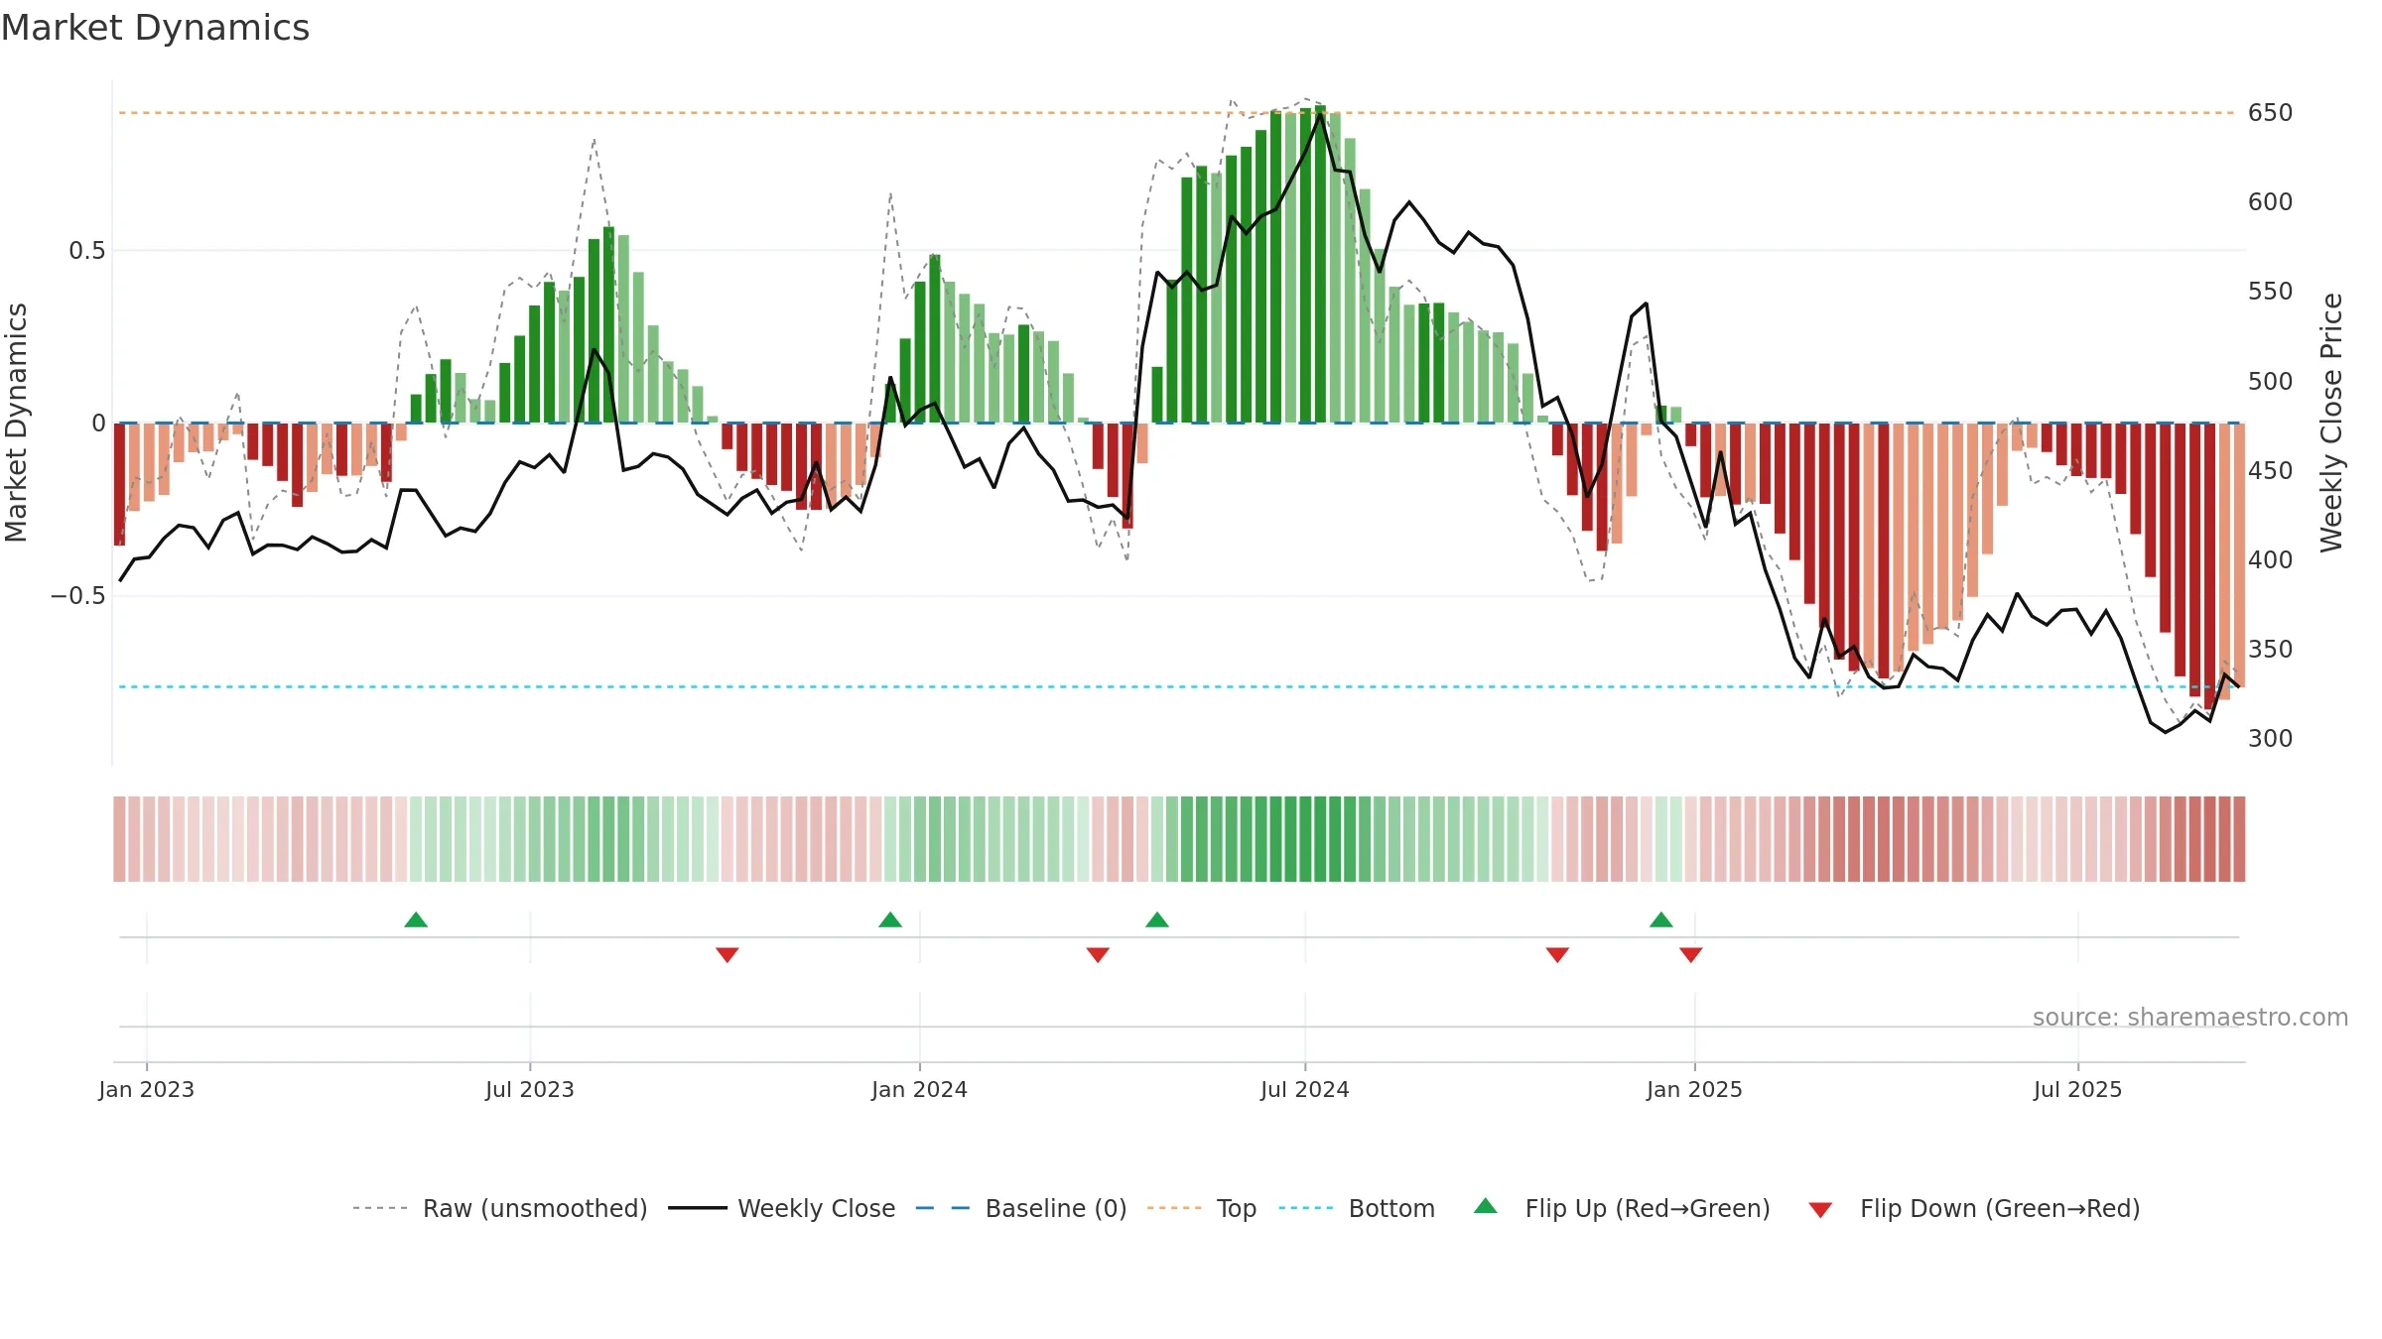Toggle the Top legend entry

[1202, 1208]
